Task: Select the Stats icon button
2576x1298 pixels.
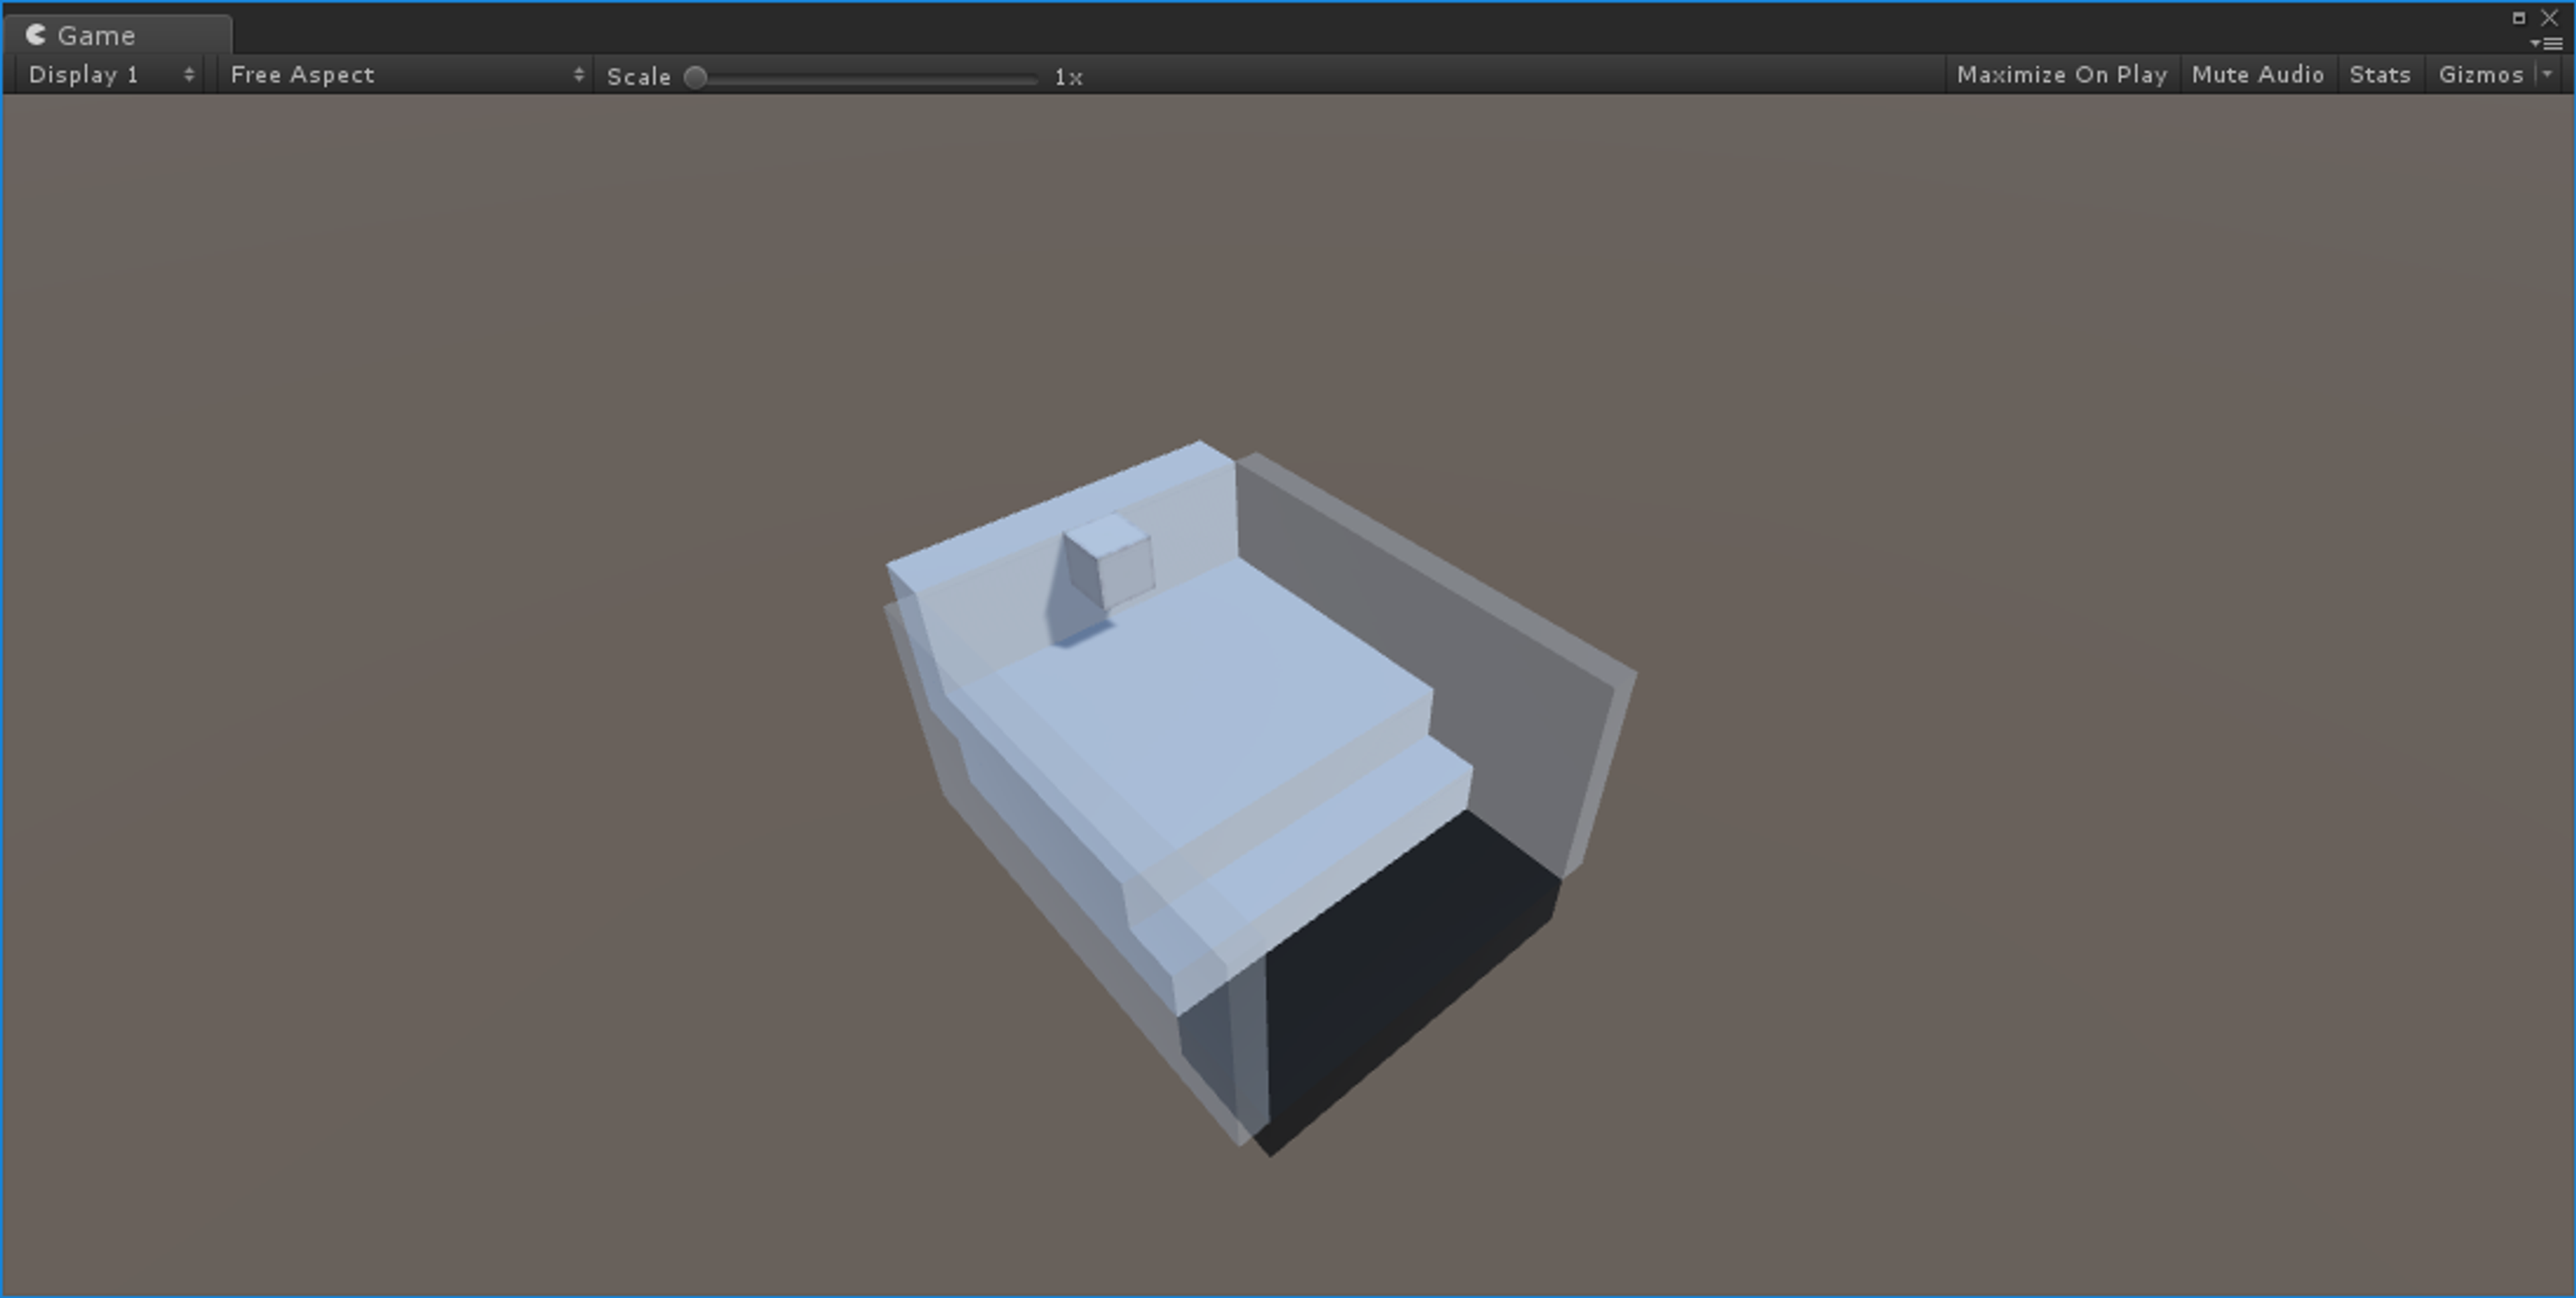Action: [2381, 73]
